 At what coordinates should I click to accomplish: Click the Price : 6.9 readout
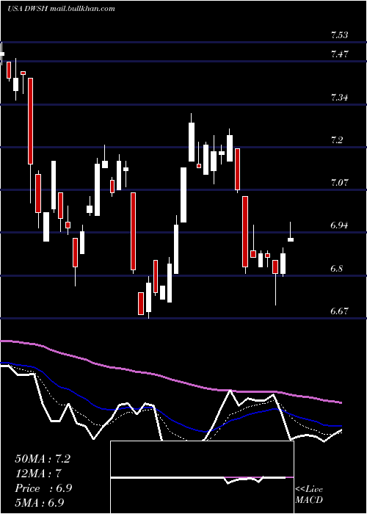coord(43,488)
